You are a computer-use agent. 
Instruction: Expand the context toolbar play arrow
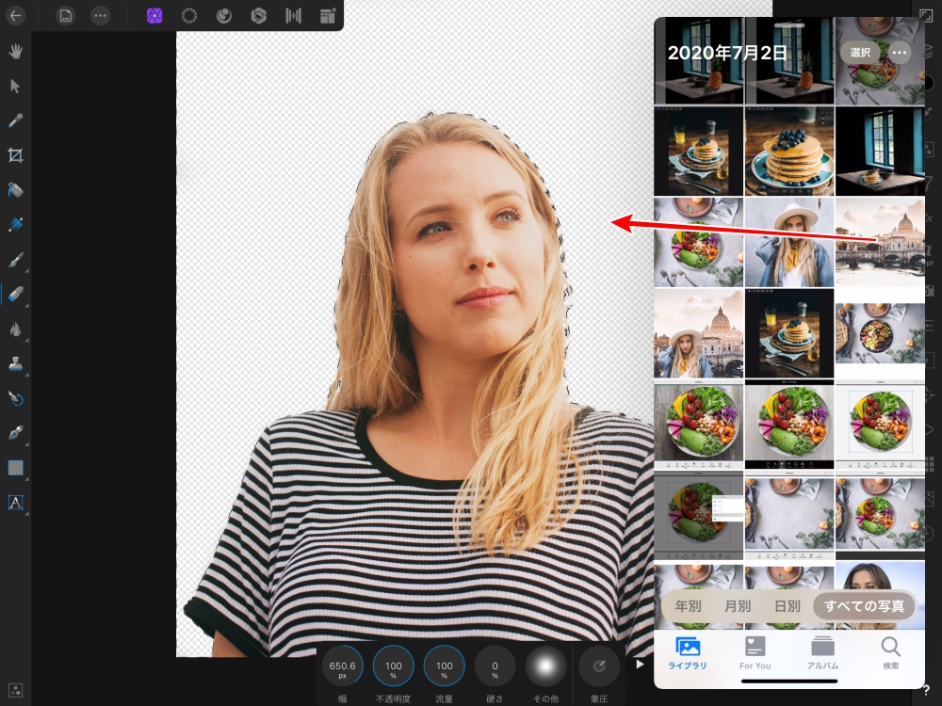[640, 664]
